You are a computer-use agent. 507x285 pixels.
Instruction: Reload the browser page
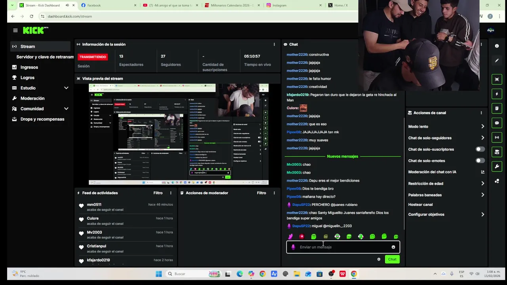[x=31, y=16]
